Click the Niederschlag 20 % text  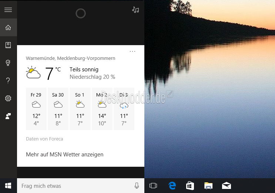pyautogui.click(x=93, y=77)
